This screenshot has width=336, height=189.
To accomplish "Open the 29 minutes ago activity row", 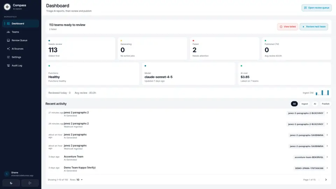I will pos(188,125).
